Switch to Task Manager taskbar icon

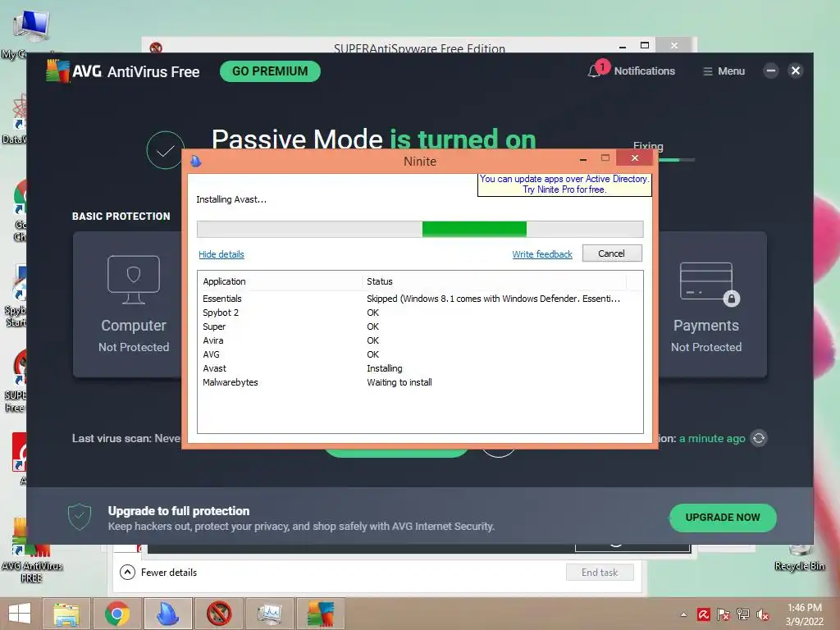click(270, 614)
